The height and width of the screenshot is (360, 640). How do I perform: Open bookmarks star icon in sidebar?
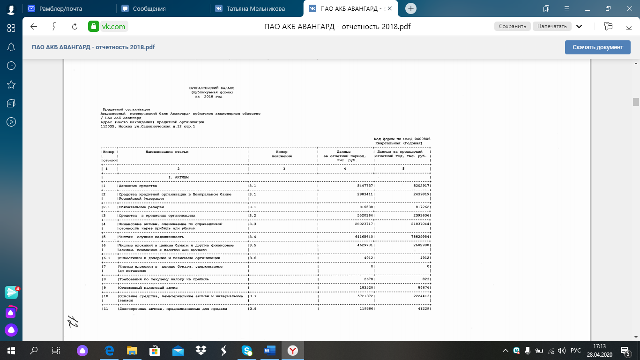[x=11, y=84]
